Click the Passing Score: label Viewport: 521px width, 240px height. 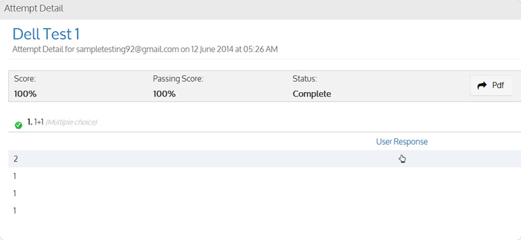tap(178, 79)
